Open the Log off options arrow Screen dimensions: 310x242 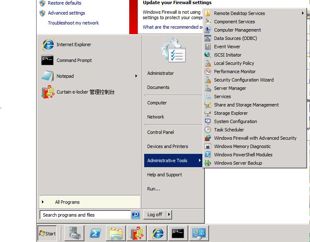point(169,215)
